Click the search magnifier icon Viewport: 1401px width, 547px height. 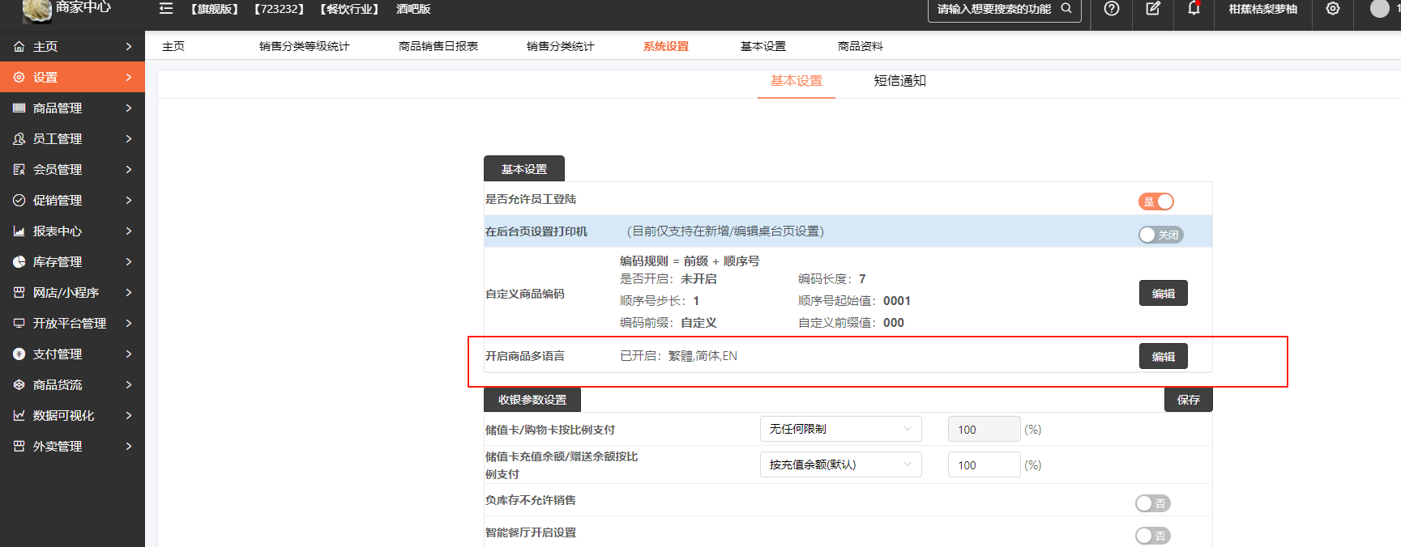click(x=1066, y=9)
